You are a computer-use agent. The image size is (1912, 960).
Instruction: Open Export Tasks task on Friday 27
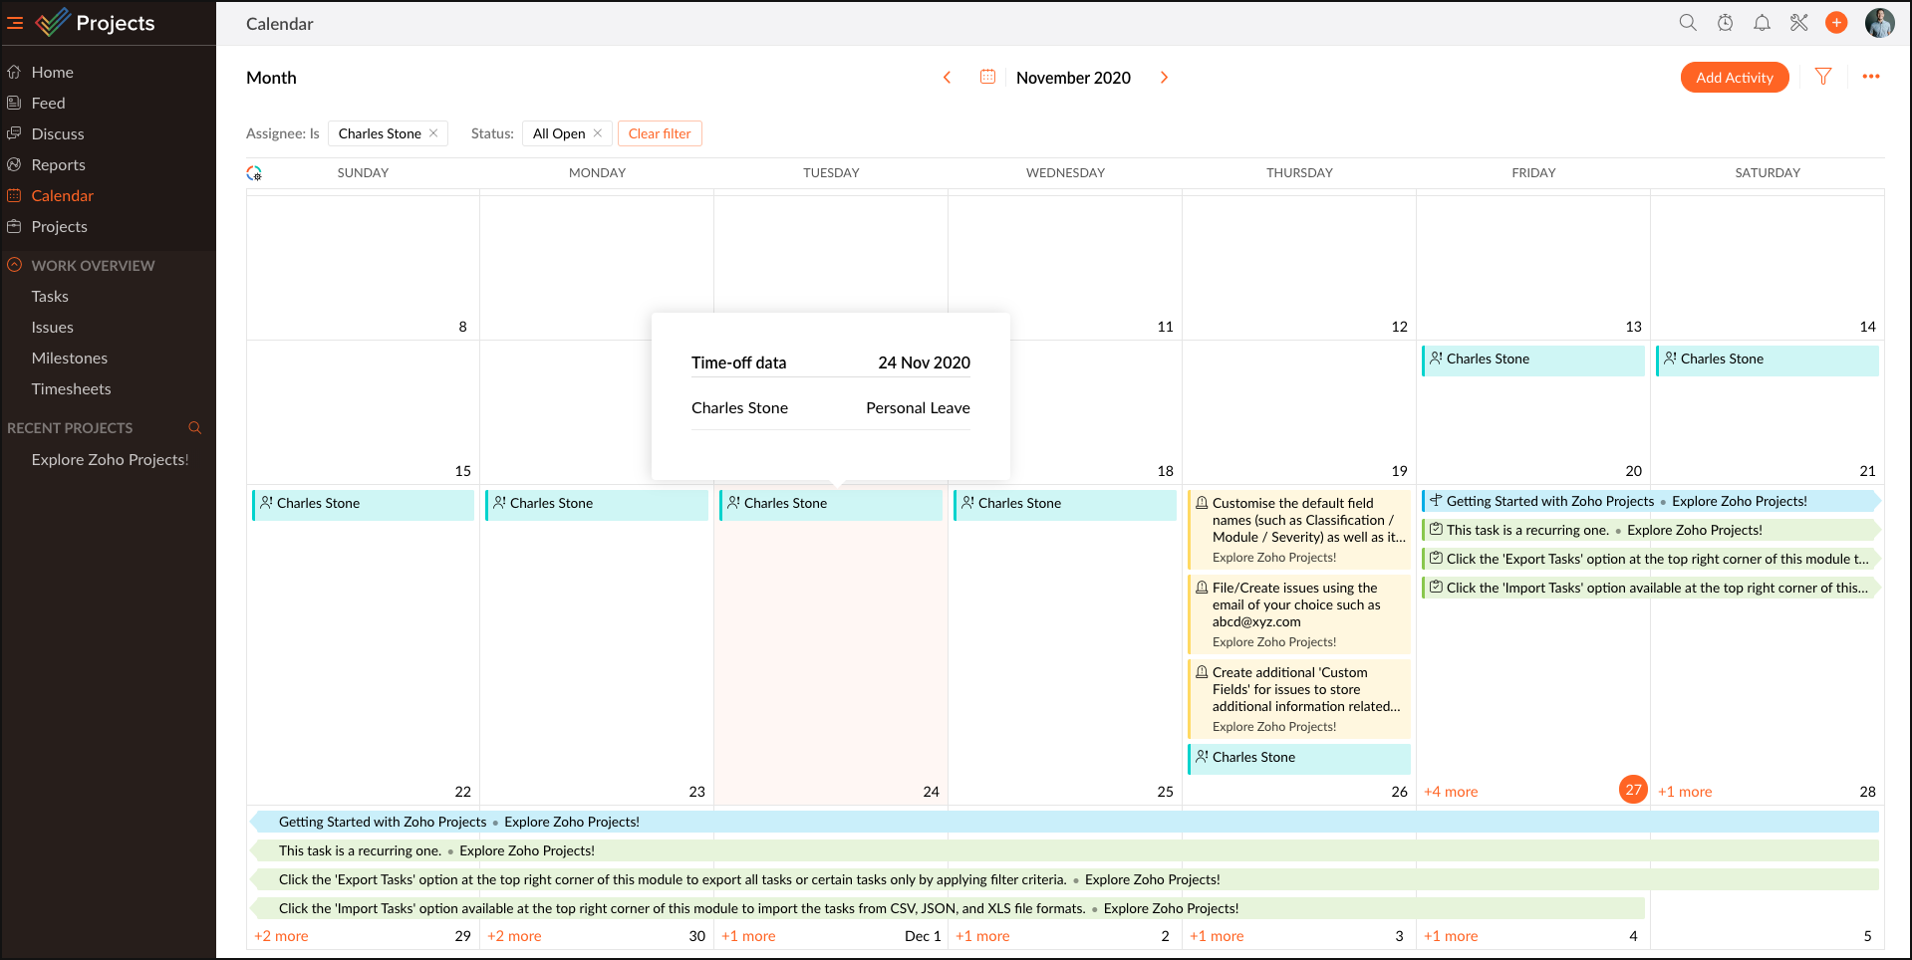pyautogui.click(x=1651, y=559)
